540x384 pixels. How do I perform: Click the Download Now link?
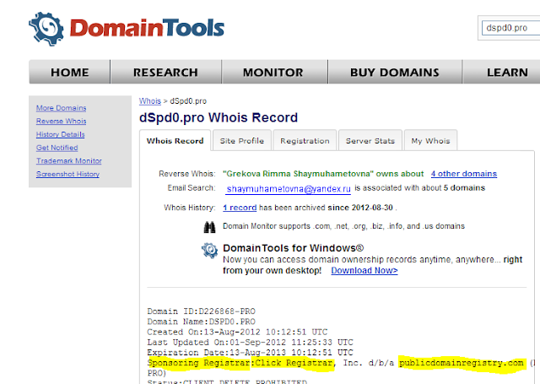click(x=364, y=271)
